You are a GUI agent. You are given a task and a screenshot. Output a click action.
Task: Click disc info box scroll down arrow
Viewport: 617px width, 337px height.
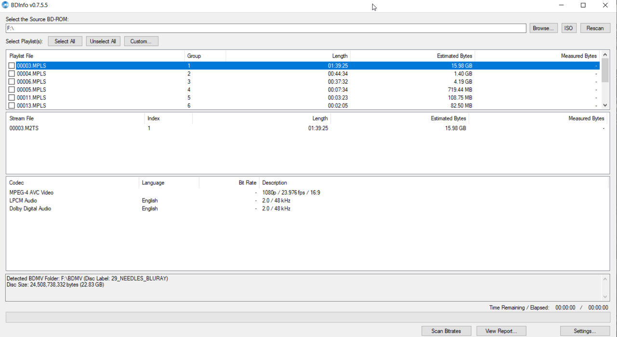coord(605,297)
